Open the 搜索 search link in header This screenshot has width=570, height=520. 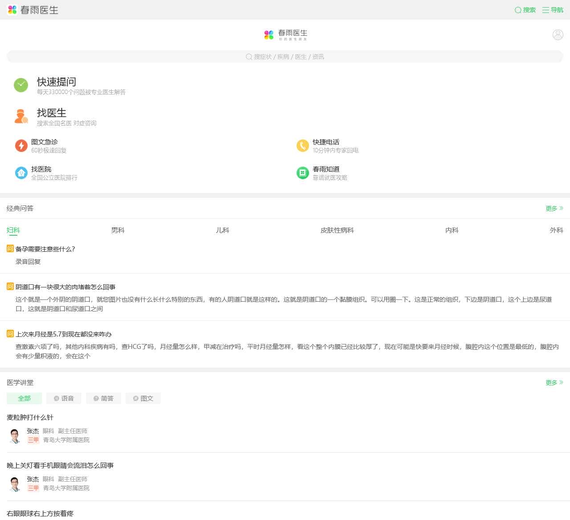(x=525, y=10)
